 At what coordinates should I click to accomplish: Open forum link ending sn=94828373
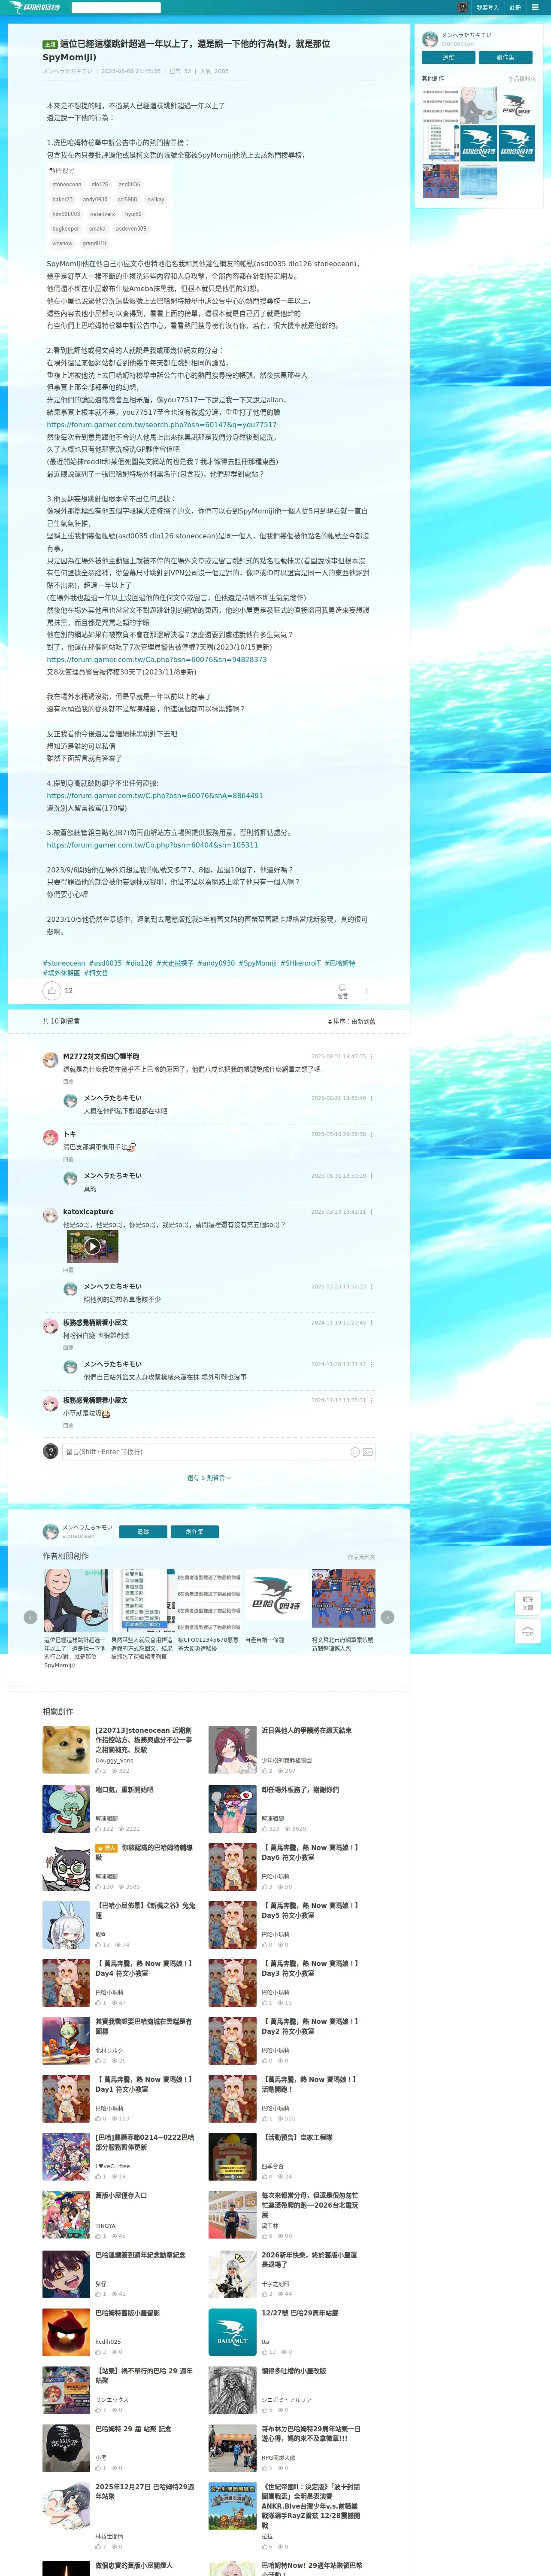point(156,659)
